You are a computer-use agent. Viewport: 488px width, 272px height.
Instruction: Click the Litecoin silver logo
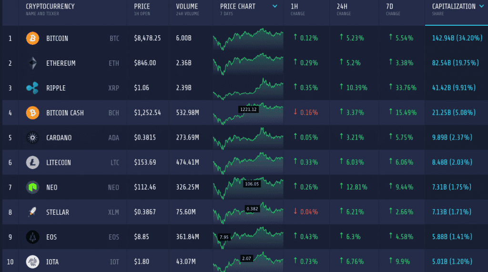tap(32, 162)
